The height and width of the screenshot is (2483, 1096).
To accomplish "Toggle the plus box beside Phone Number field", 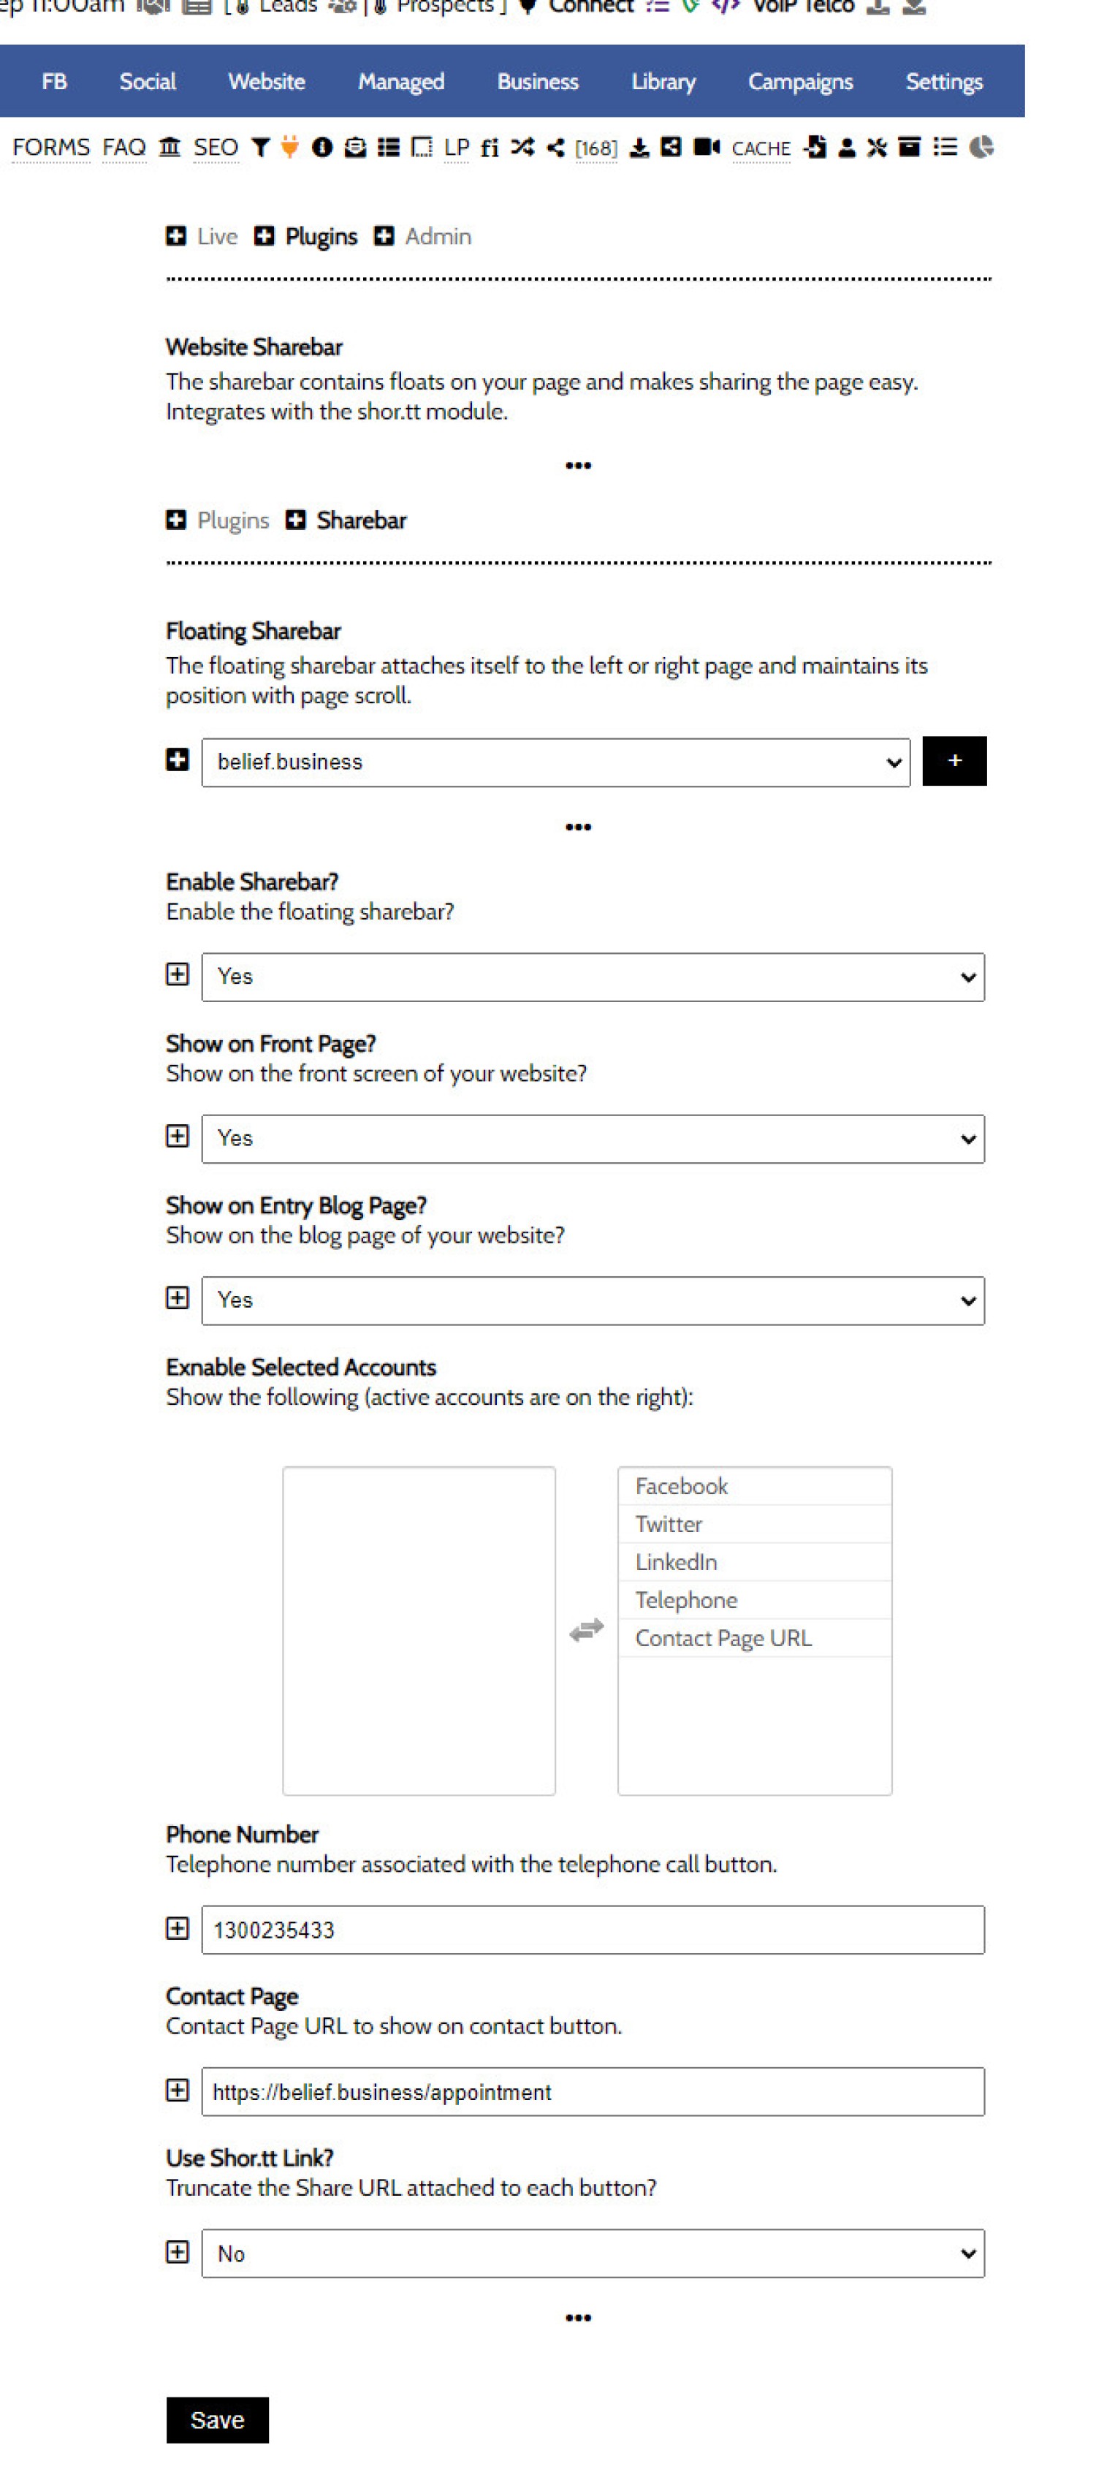I will (178, 1927).
